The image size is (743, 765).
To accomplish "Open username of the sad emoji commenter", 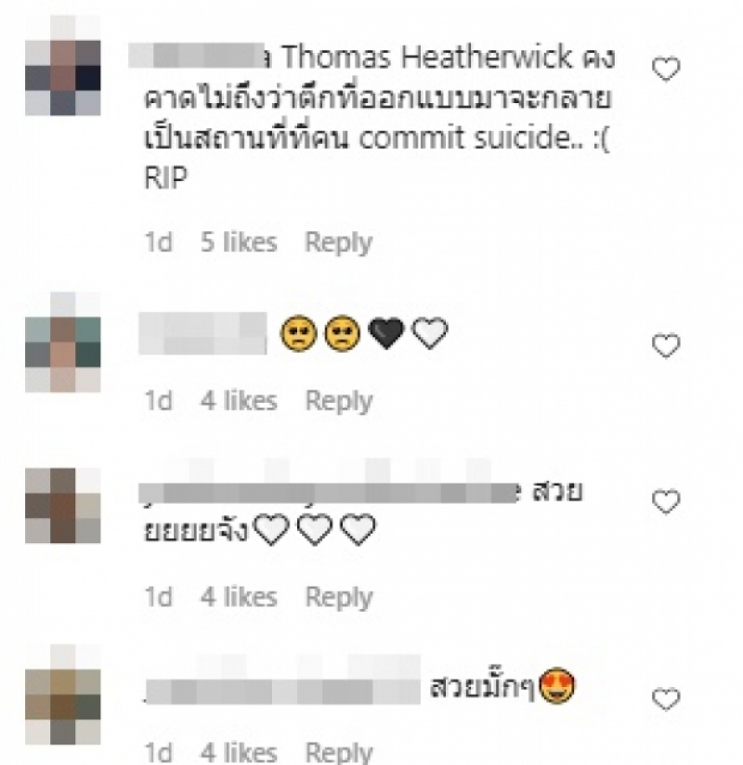I will 202,333.
